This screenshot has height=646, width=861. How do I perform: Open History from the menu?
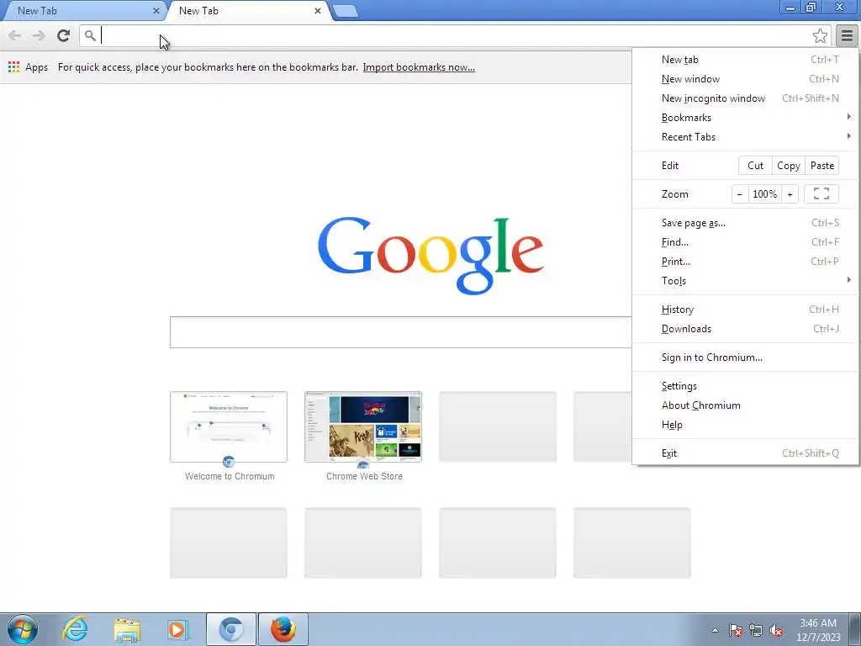coord(746,310)
